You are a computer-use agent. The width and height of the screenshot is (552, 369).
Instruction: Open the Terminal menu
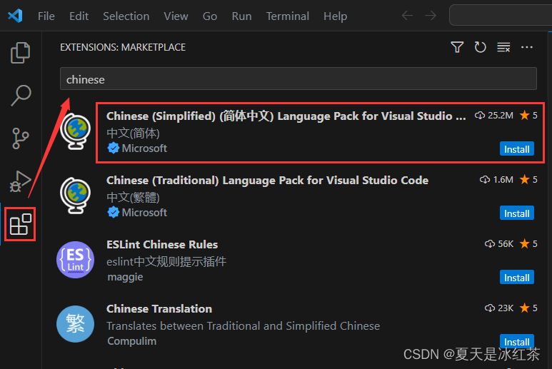tap(288, 16)
